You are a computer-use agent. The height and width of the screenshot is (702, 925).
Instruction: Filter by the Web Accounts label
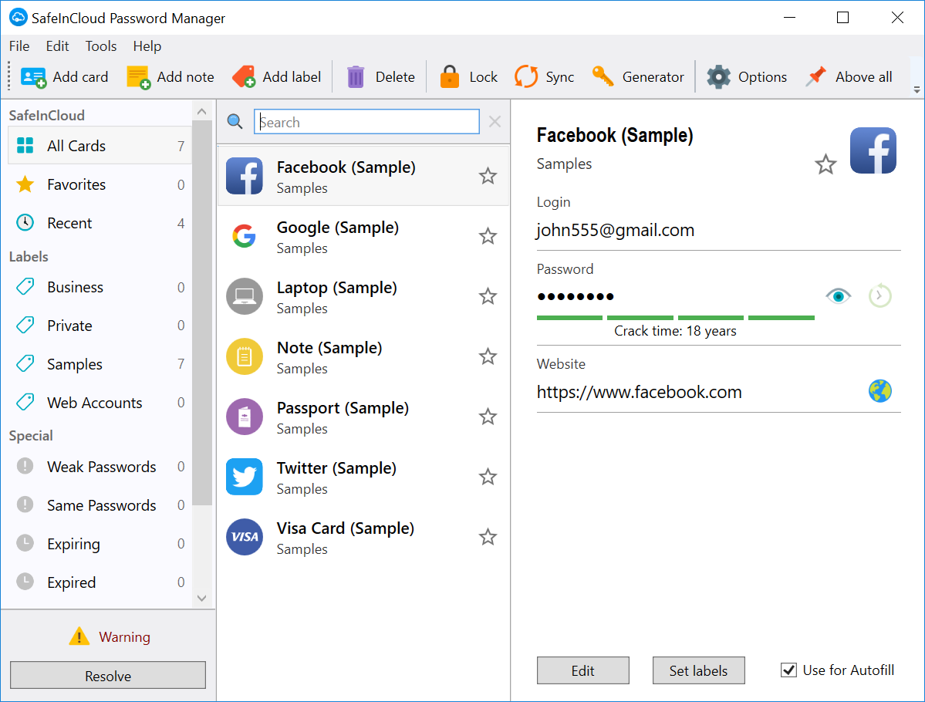(100, 403)
